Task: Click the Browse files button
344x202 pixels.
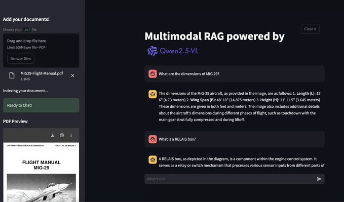Action: 21,59
